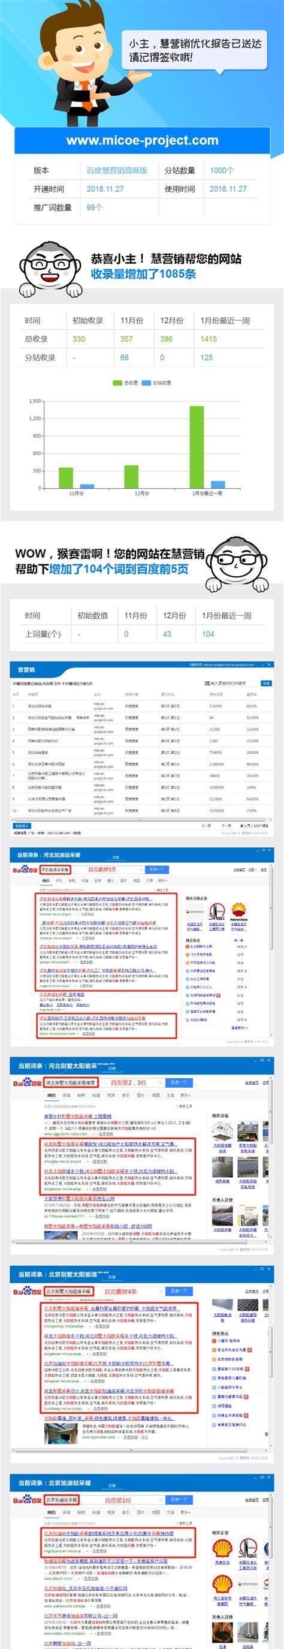The width and height of the screenshot is (284, 1649).
Task: Click the green 11月份 total index bar
Action: point(66,477)
